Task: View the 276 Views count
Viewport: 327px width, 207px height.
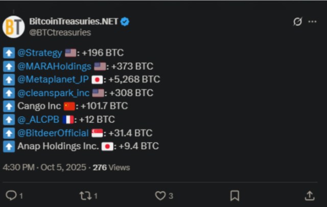Action: pyautogui.click(x=111, y=167)
